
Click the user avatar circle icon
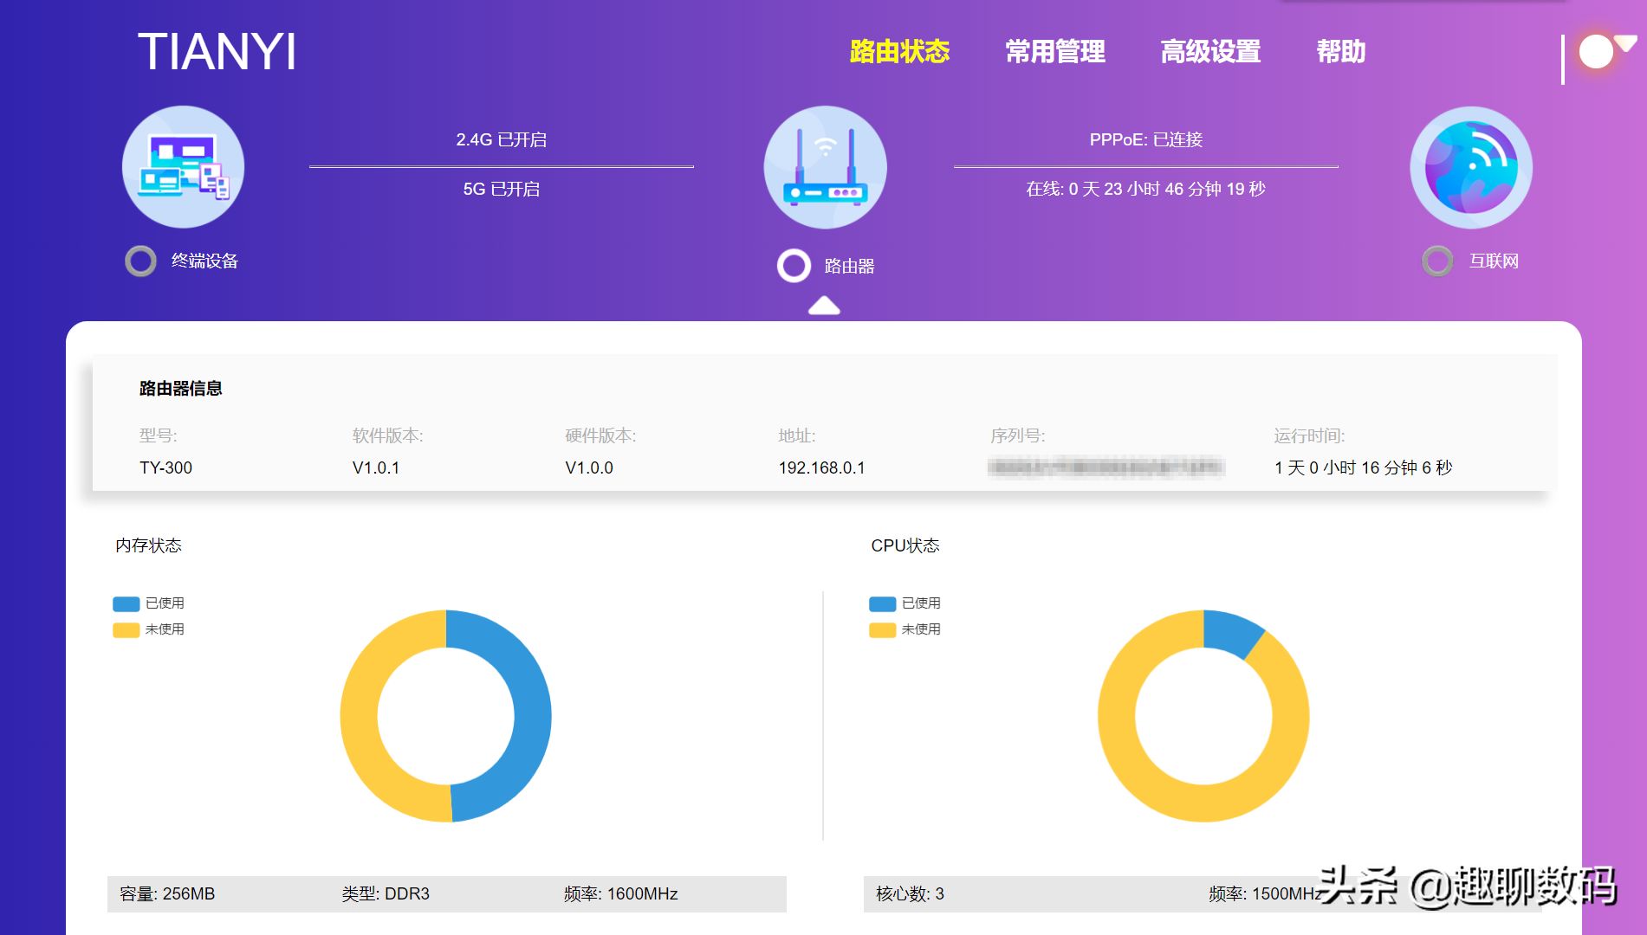(x=1595, y=52)
